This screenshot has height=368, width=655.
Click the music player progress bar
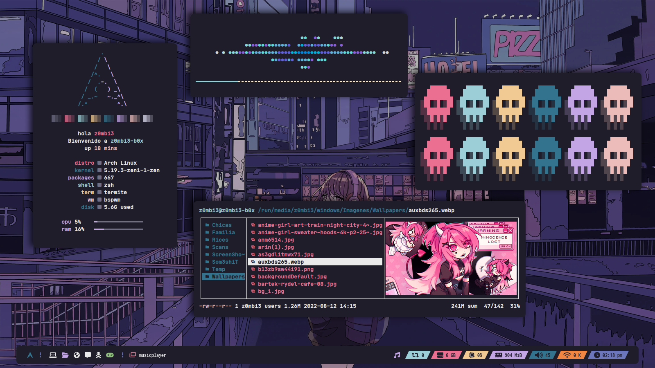[x=298, y=81]
